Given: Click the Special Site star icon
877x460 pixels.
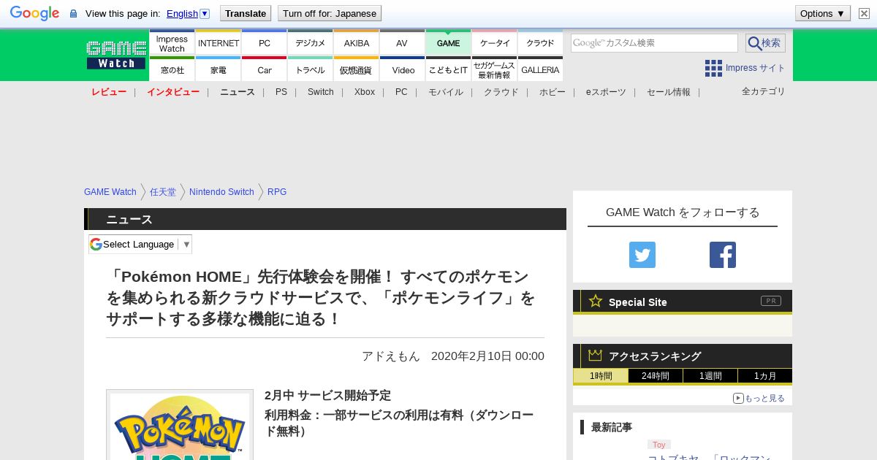Looking at the screenshot, I should point(596,301).
